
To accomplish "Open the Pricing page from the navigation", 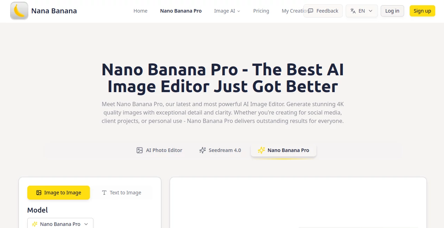I will tap(261, 11).
